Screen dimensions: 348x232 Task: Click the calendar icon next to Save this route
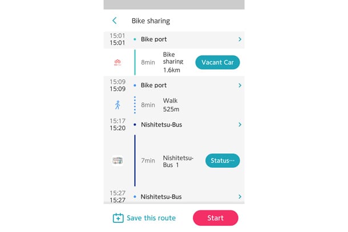pos(118,218)
